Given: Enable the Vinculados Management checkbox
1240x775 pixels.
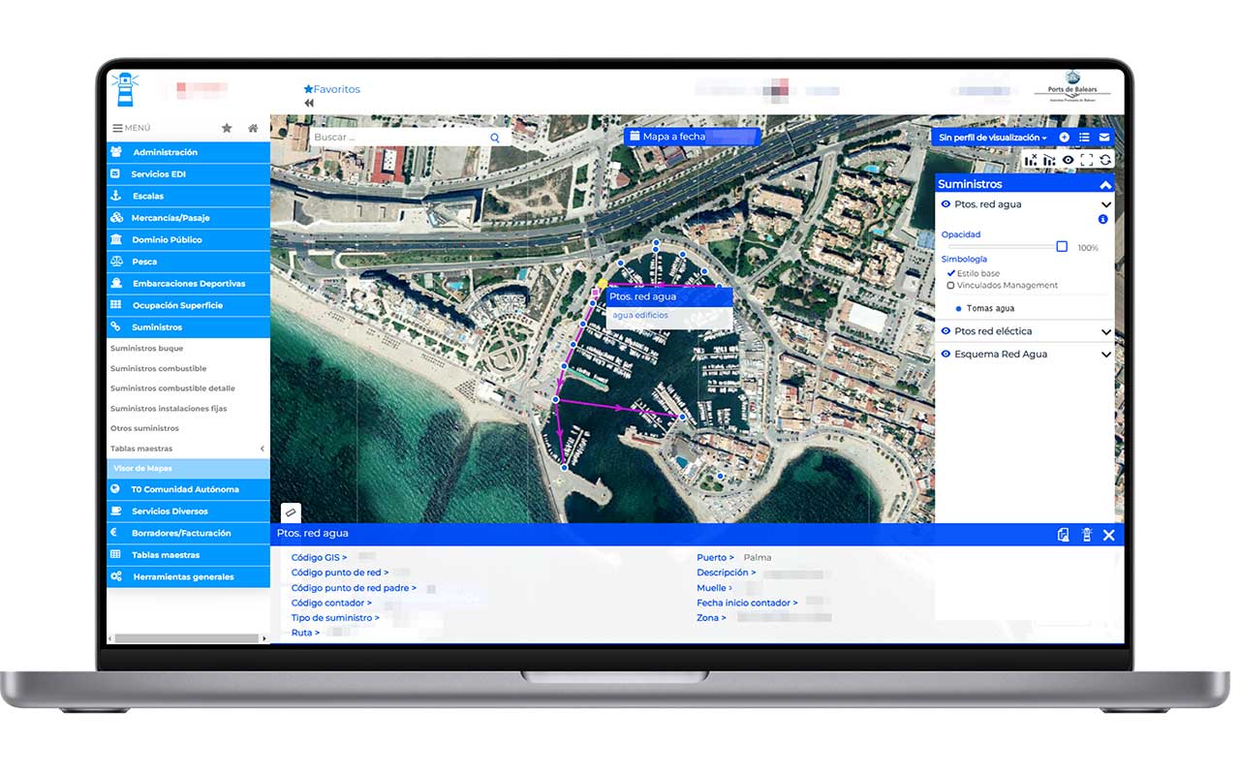Looking at the screenshot, I should [x=950, y=286].
